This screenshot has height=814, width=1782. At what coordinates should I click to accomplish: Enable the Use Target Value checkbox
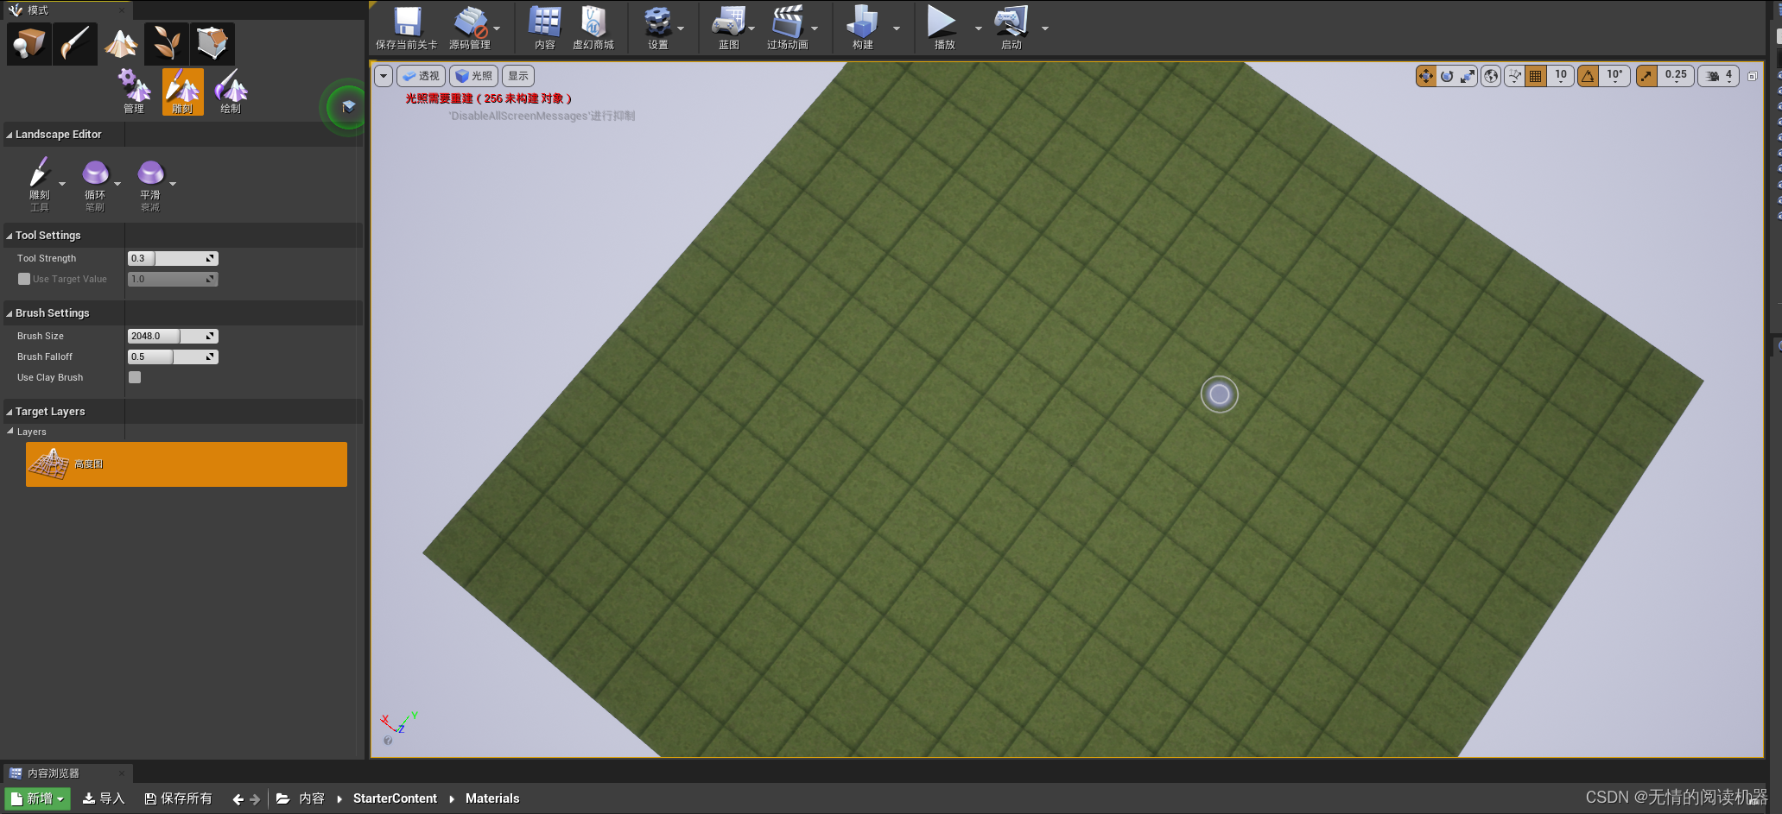tap(24, 279)
